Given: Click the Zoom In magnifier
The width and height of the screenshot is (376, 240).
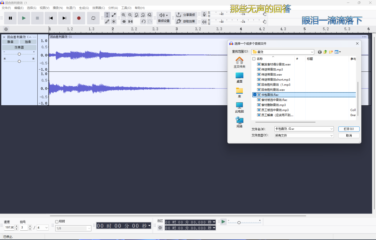Looking at the screenshot, I should pos(124,15).
